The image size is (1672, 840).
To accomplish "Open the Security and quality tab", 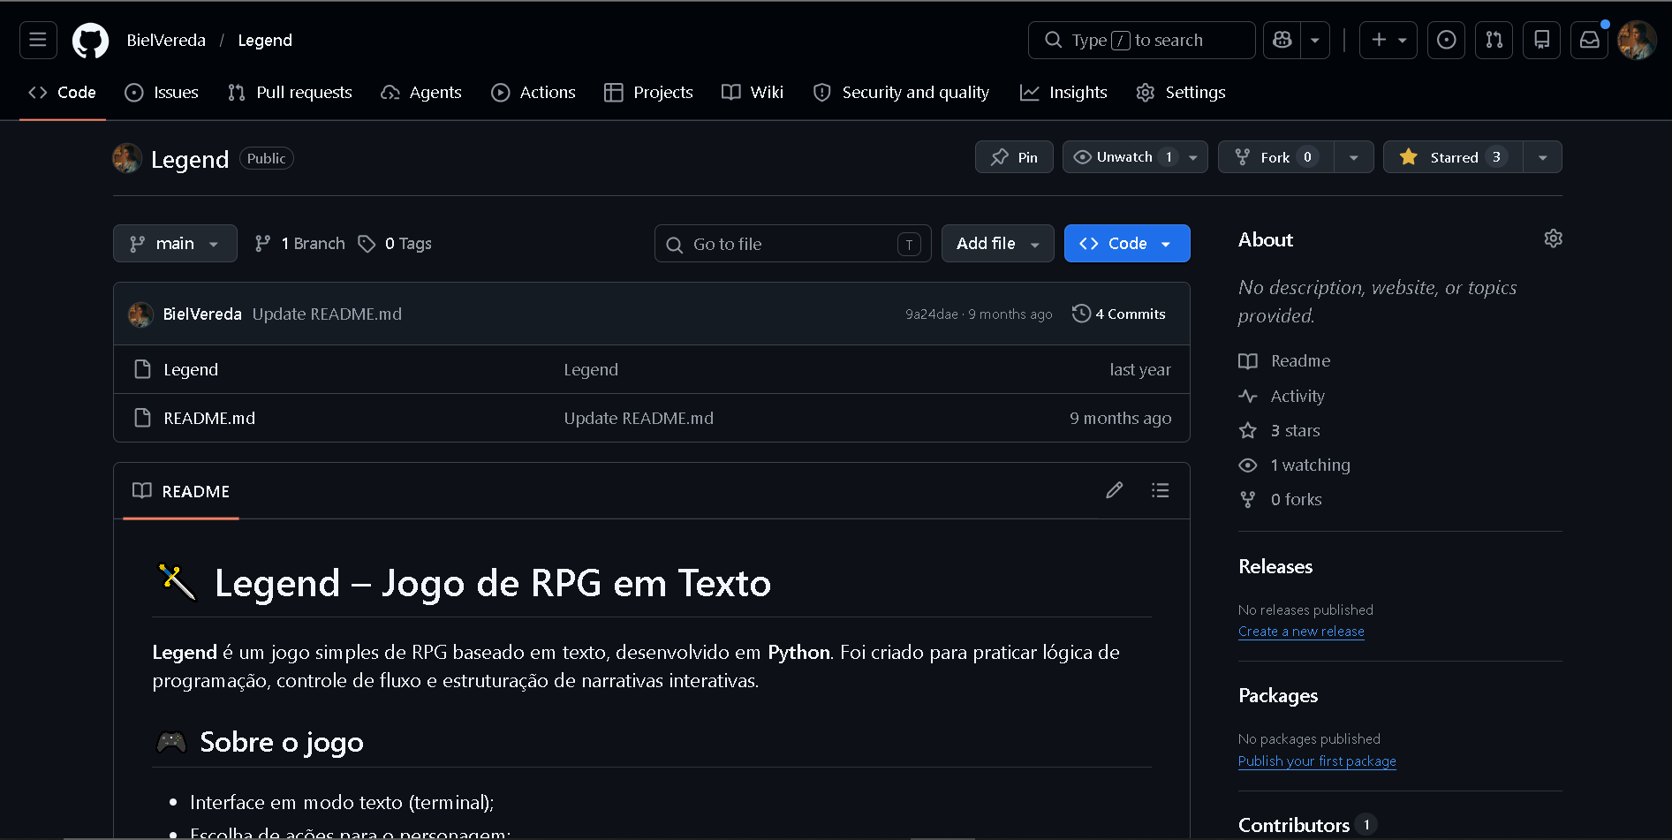I will [901, 93].
